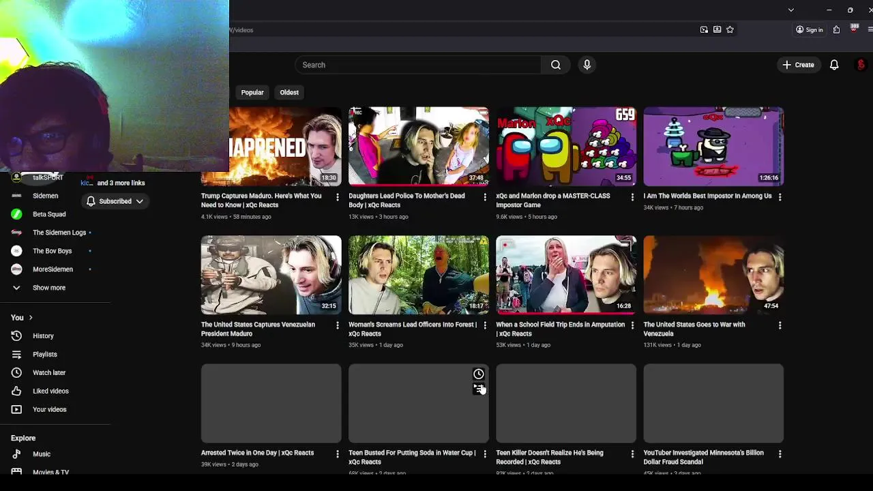Expand Show more subscriptions
873x491 pixels.
(49, 288)
